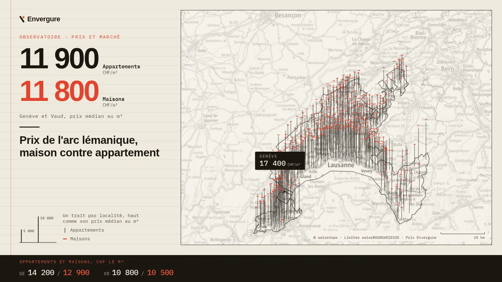Screen dimensions: 502x282
Task: Click the Biel/Bienne label on the map
Action: tap(419, 35)
